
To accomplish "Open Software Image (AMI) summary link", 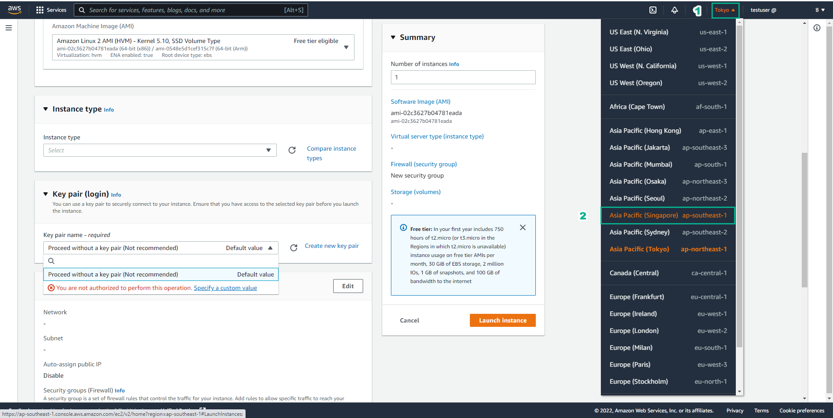I will coord(420,102).
